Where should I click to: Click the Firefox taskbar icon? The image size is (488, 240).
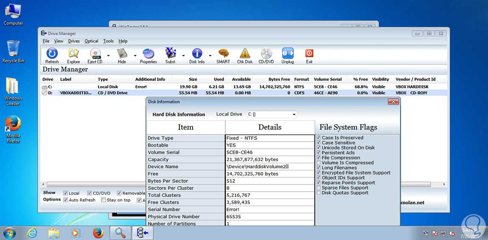(98, 233)
